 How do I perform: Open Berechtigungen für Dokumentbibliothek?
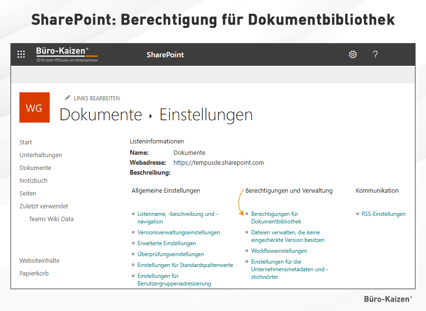pos(276,218)
